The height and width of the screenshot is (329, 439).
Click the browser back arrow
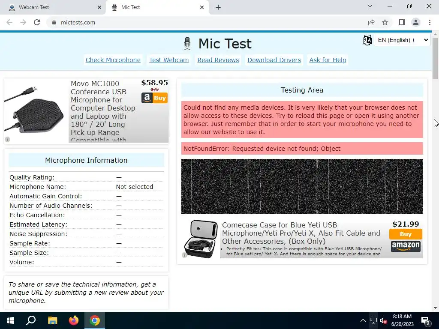(9, 22)
